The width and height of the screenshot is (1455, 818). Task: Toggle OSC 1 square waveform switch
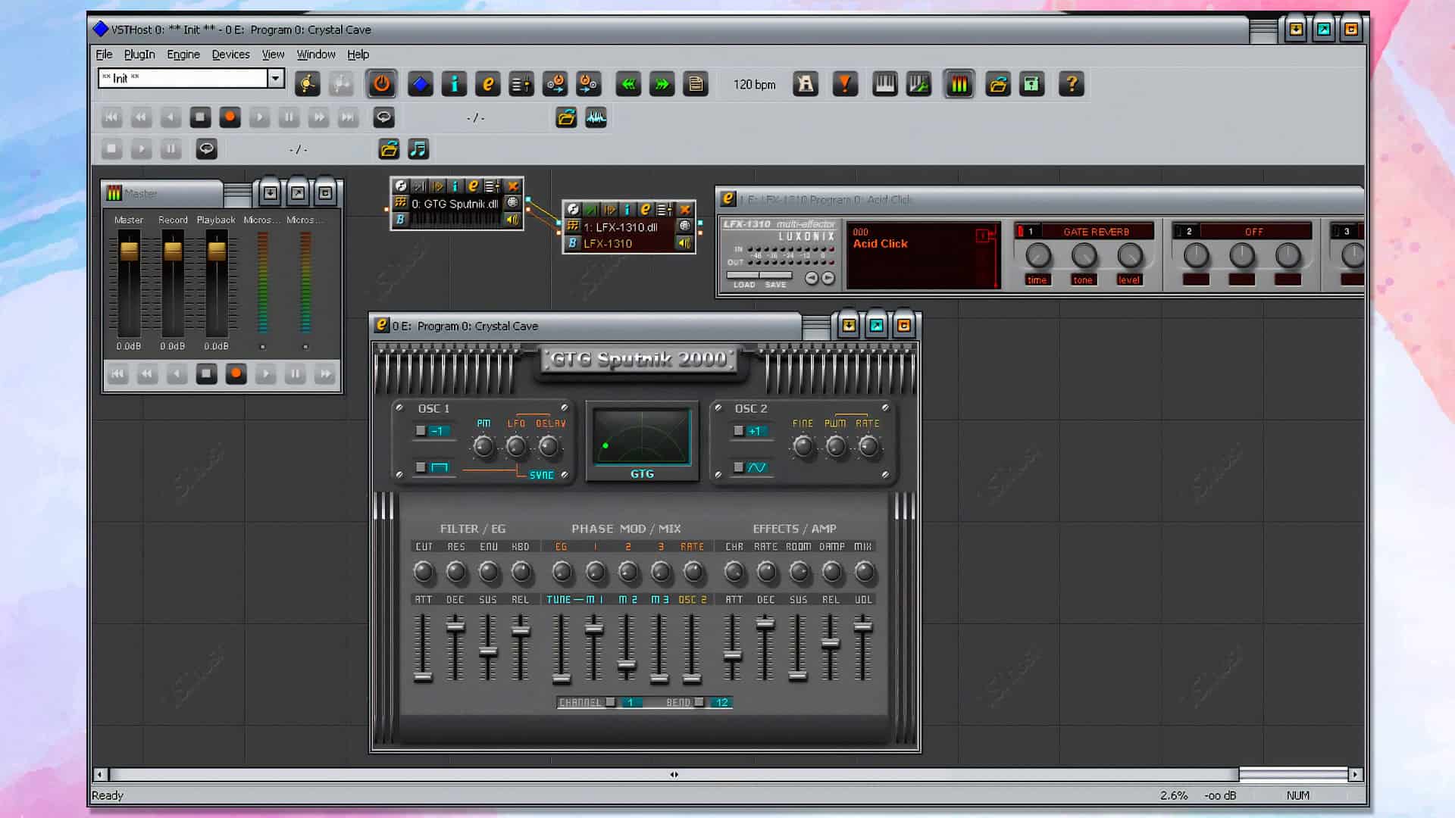(x=432, y=467)
